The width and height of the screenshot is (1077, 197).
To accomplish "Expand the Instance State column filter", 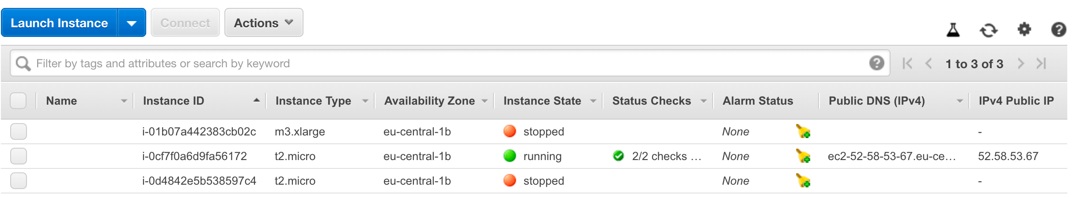I will [593, 101].
